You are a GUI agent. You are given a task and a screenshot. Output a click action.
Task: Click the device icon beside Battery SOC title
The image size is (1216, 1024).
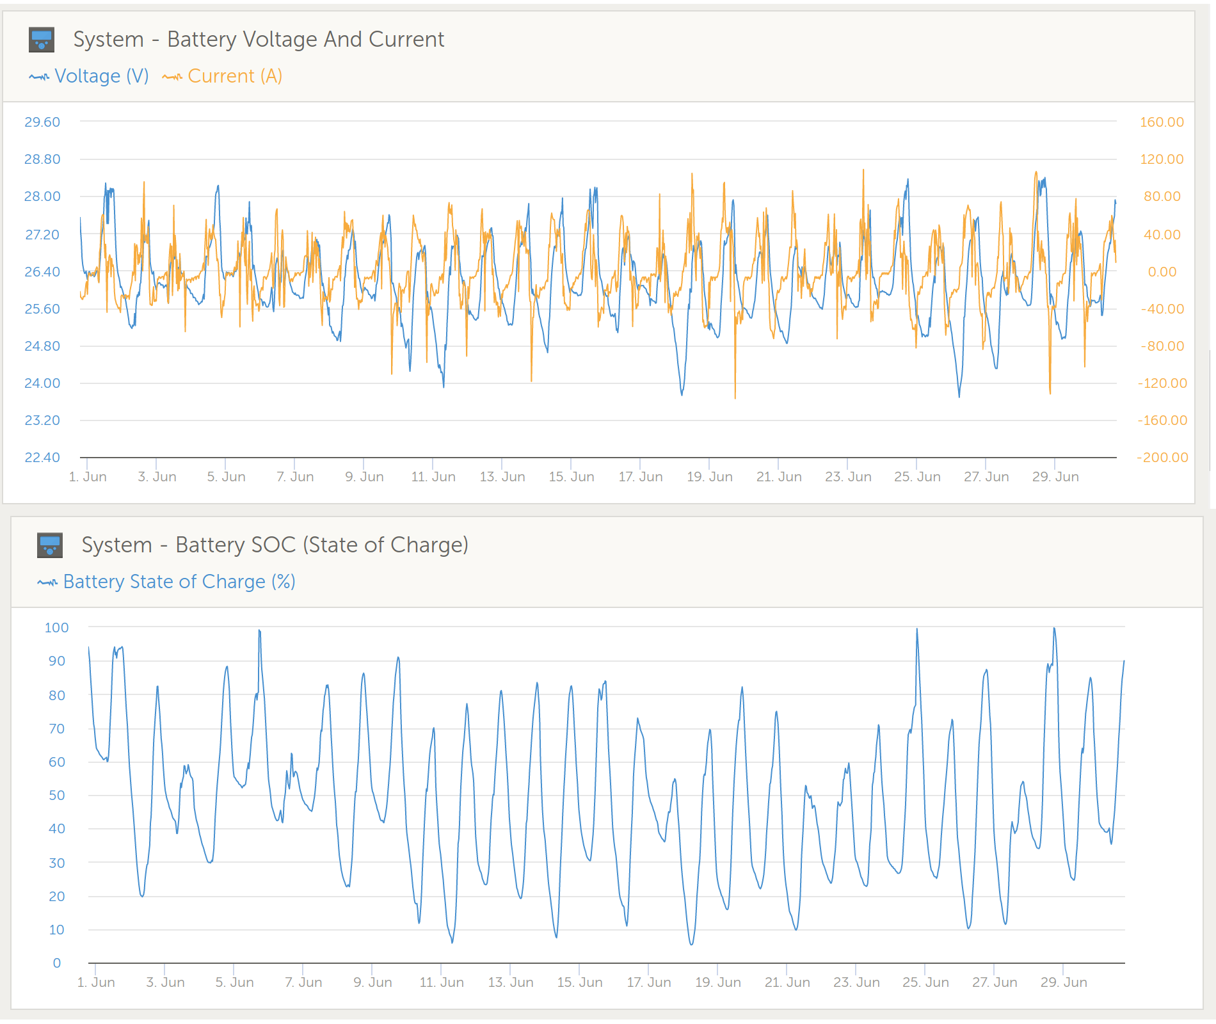point(50,545)
